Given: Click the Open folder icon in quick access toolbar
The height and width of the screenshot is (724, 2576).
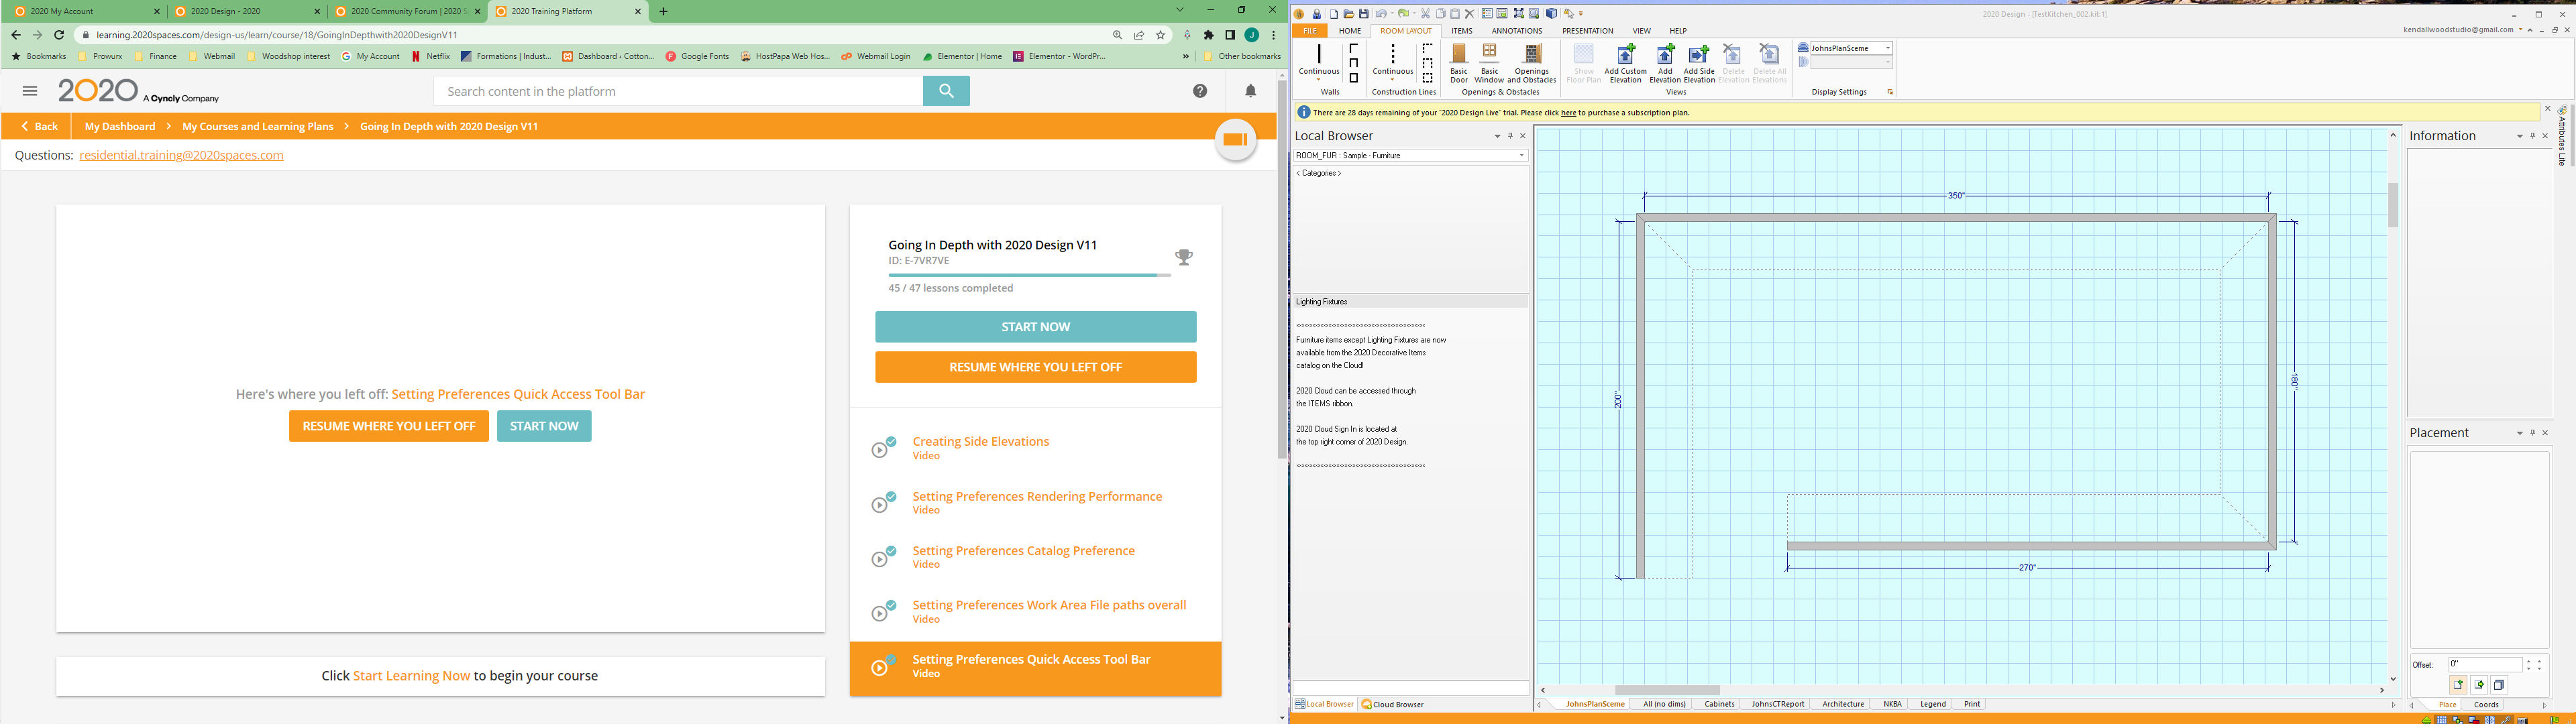Looking at the screenshot, I should (1349, 14).
